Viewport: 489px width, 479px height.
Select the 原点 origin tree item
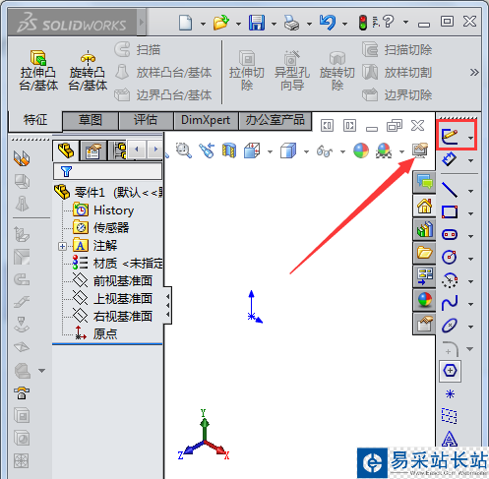pos(95,333)
